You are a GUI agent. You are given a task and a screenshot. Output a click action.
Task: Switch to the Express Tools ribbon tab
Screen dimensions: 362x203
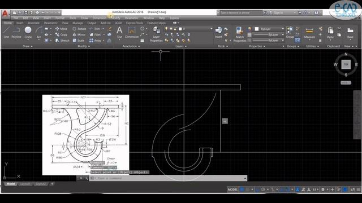134,23
